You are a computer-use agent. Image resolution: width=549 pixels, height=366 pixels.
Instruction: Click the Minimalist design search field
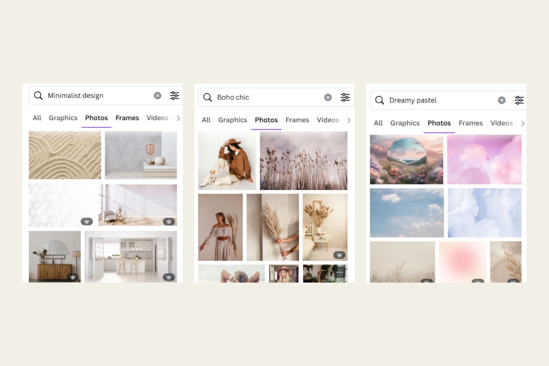tap(106, 96)
